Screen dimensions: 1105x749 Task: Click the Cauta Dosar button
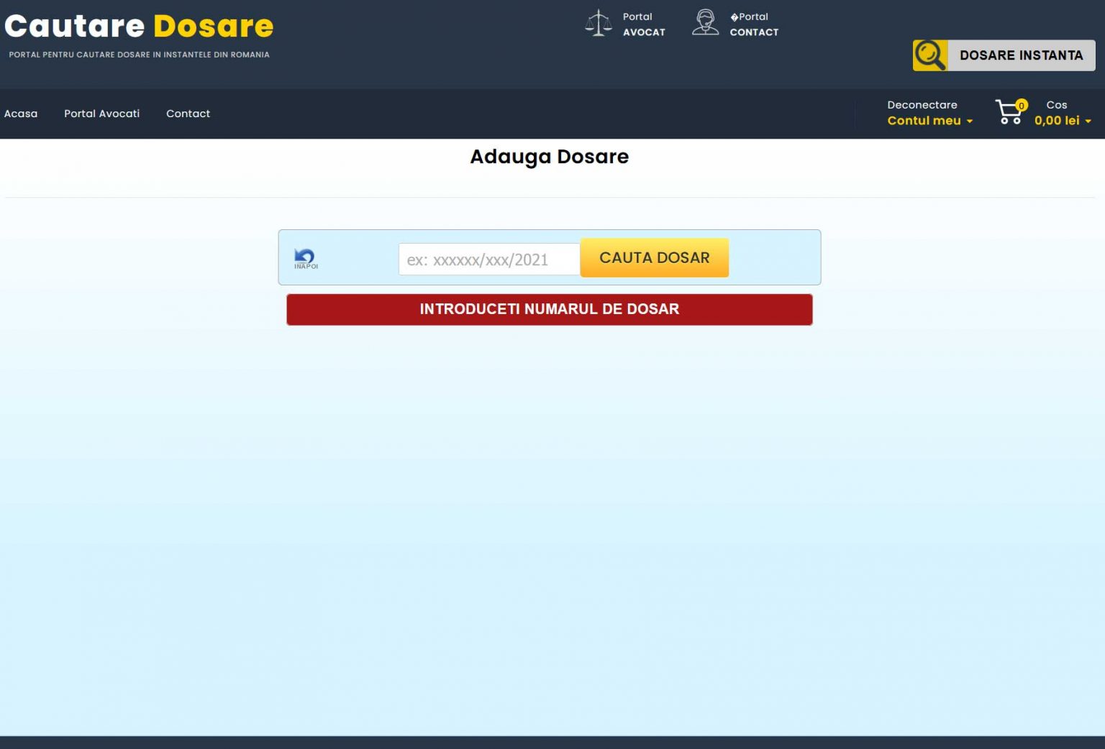pos(655,257)
